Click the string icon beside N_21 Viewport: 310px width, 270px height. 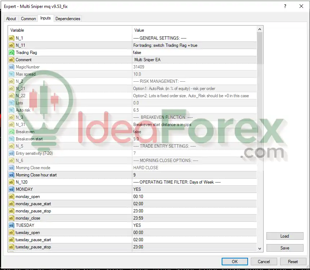click(x=11, y=89)
